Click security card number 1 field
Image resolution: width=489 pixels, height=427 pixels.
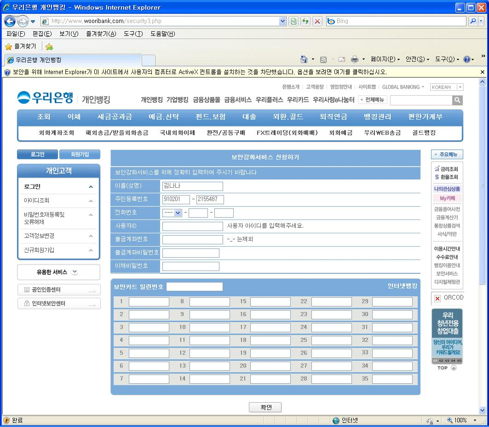tap(149, 301)
